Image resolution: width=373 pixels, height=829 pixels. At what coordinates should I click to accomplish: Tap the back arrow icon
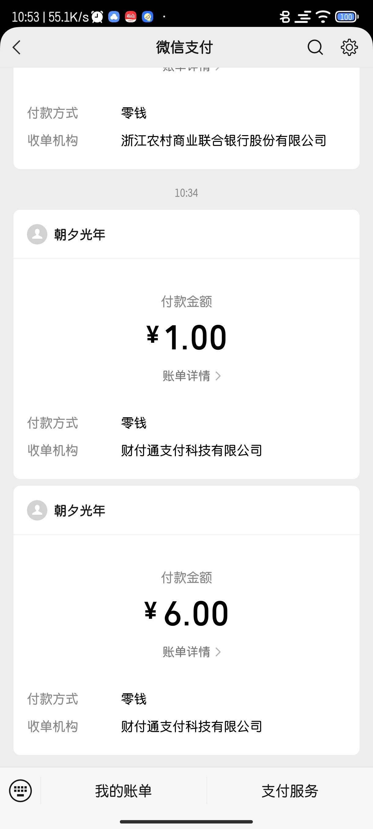17,48
